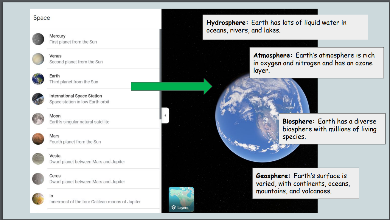The width and height of the screenshot is (390, 220).
Task: Open the International Space Station icon
Action: pyautogui.click(x=38, y=99)
